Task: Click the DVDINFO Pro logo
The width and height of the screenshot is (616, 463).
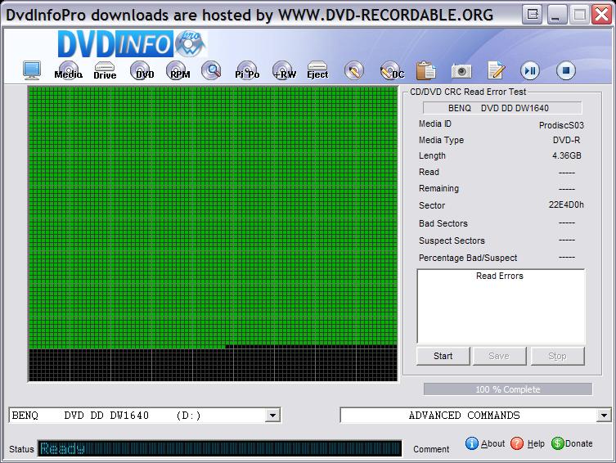Action: 132,43
